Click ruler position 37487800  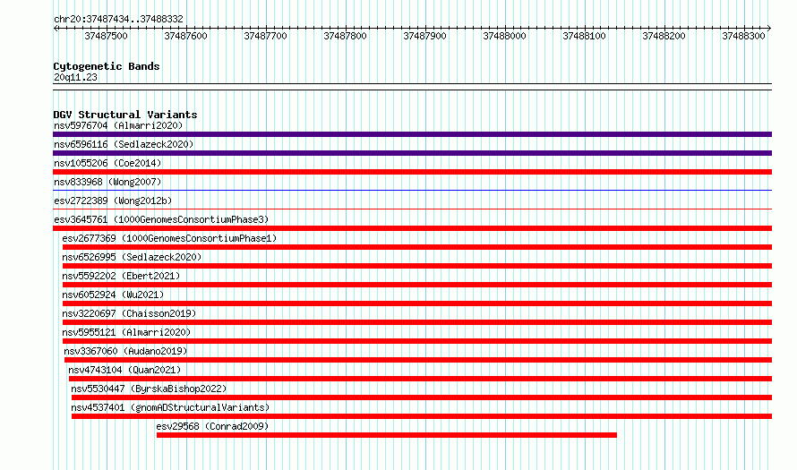[345, 36]
